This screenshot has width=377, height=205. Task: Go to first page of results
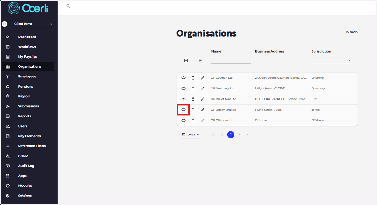click(x=214, y=134)
